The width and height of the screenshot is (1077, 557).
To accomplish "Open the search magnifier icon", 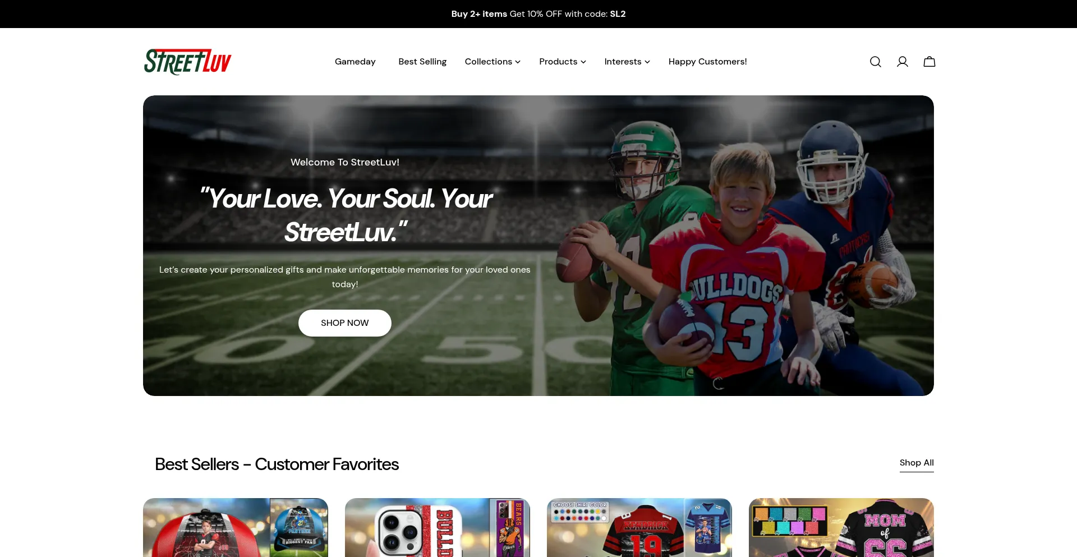I will click(875, 62).
